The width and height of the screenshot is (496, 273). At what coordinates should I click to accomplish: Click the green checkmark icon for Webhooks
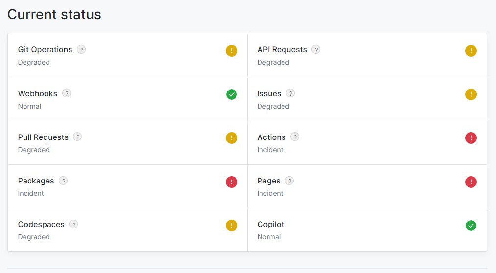point(232,94)
